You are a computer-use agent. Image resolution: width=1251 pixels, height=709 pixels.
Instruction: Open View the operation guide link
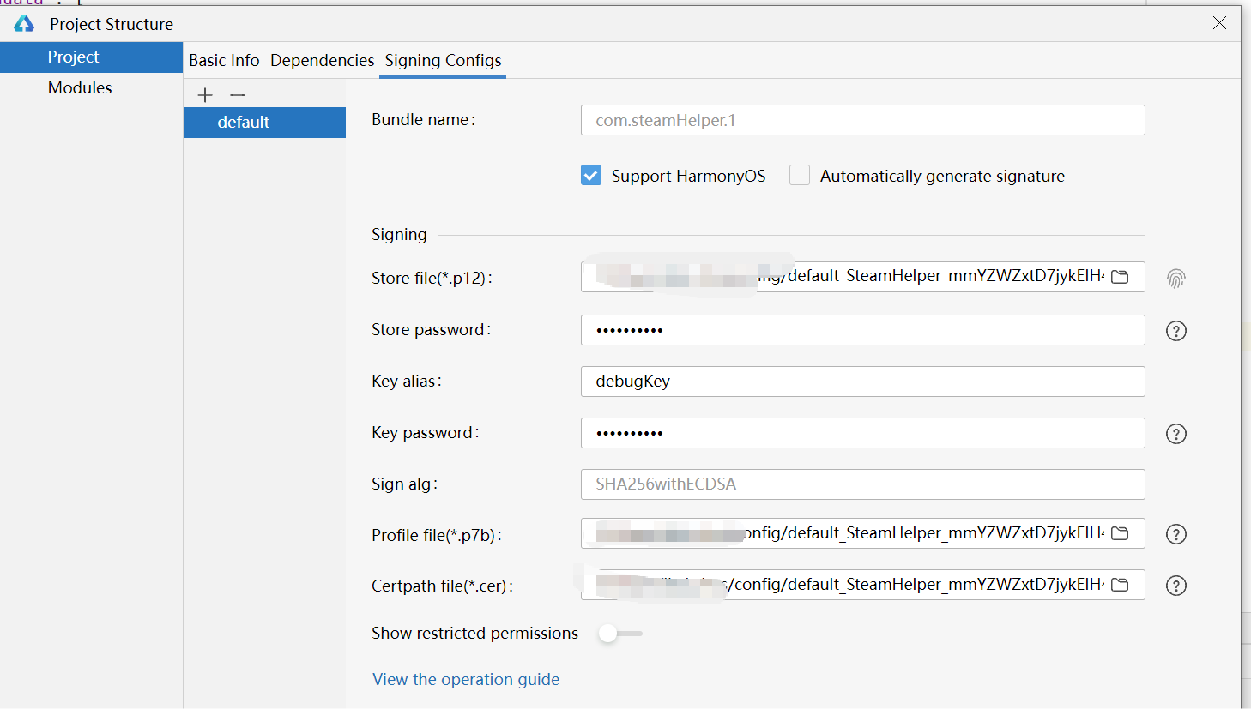(466, 679)
